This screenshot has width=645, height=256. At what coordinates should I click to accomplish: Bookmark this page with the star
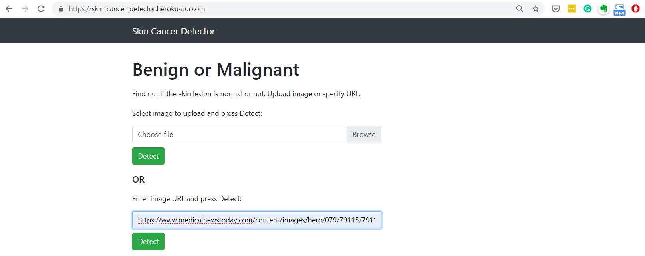tap(536, 9)
